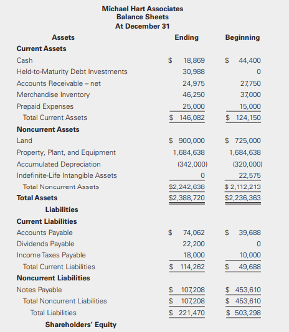Click the Michael Hart Associates title
The height and width of the screenshot is (332, 289).
click(143, 9)
